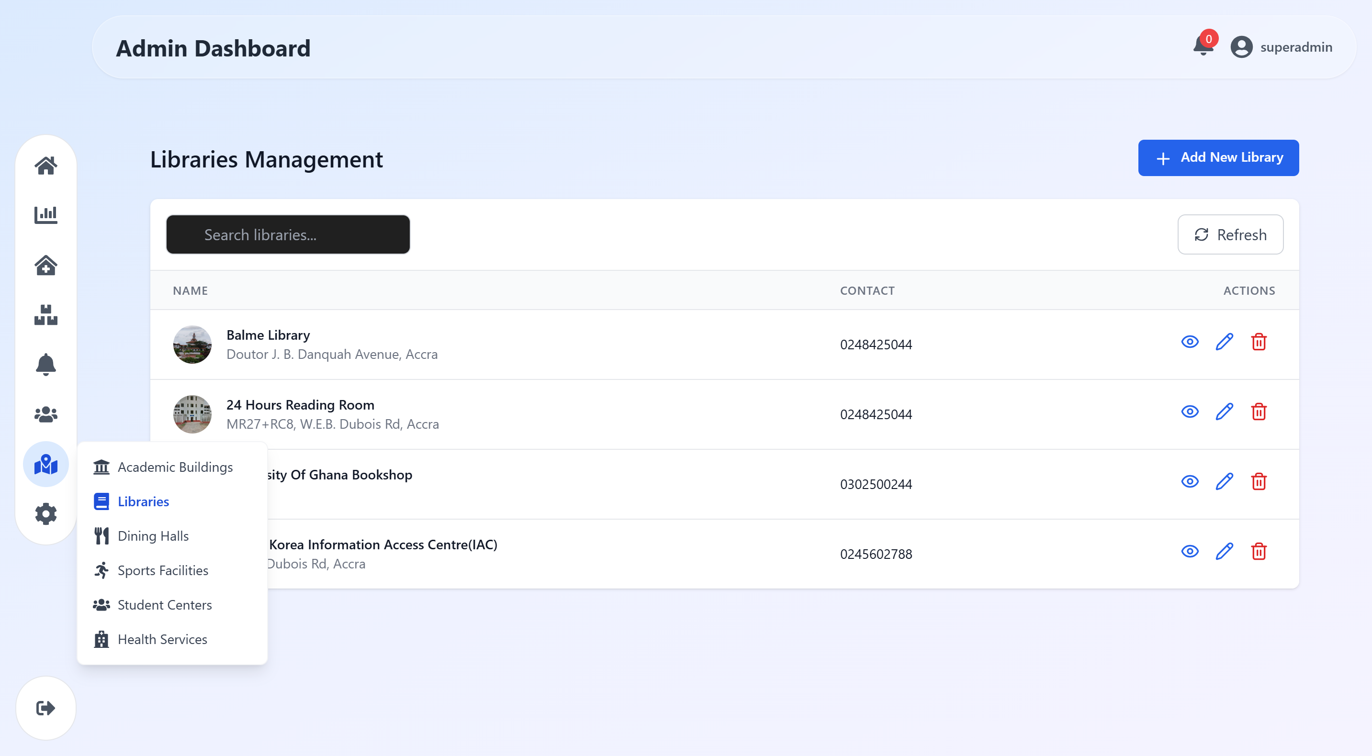Open the boxes inventory sidebar icon
Viewport: 1372px width, 756px height.
[46, 315]
